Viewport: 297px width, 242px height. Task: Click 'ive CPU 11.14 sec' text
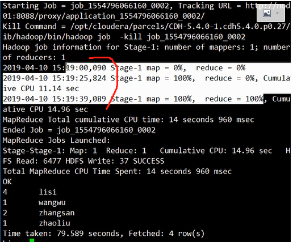pyautogui.click(x=41, y=88)
